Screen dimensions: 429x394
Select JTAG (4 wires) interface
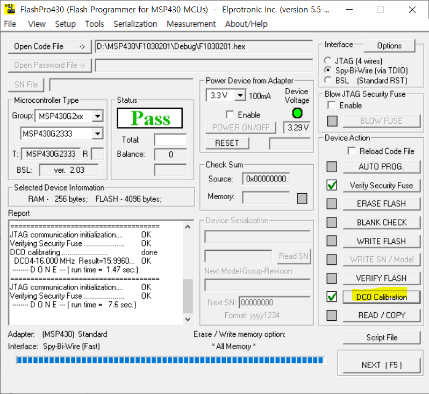(327, 60)
